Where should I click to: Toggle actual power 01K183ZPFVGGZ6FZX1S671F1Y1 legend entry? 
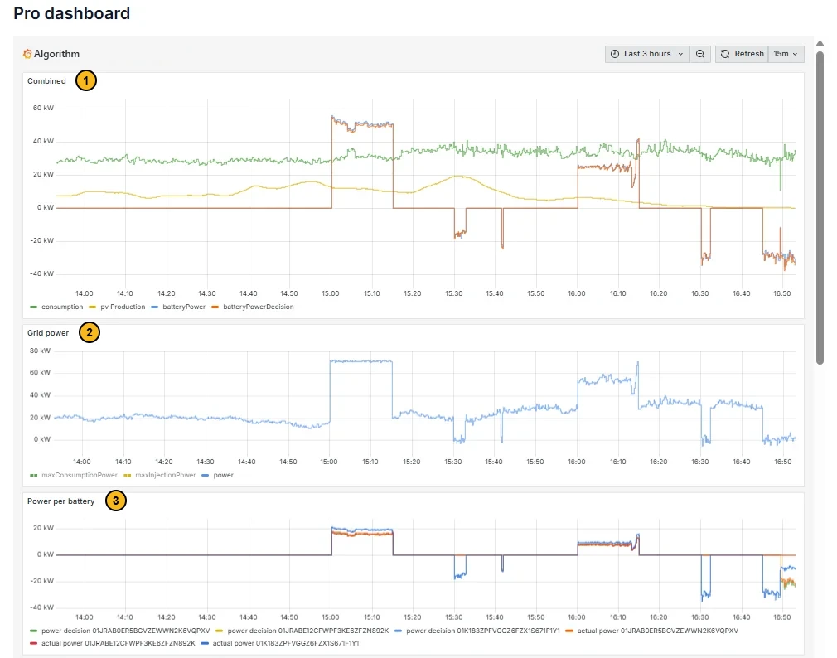[x=280, y=643]
